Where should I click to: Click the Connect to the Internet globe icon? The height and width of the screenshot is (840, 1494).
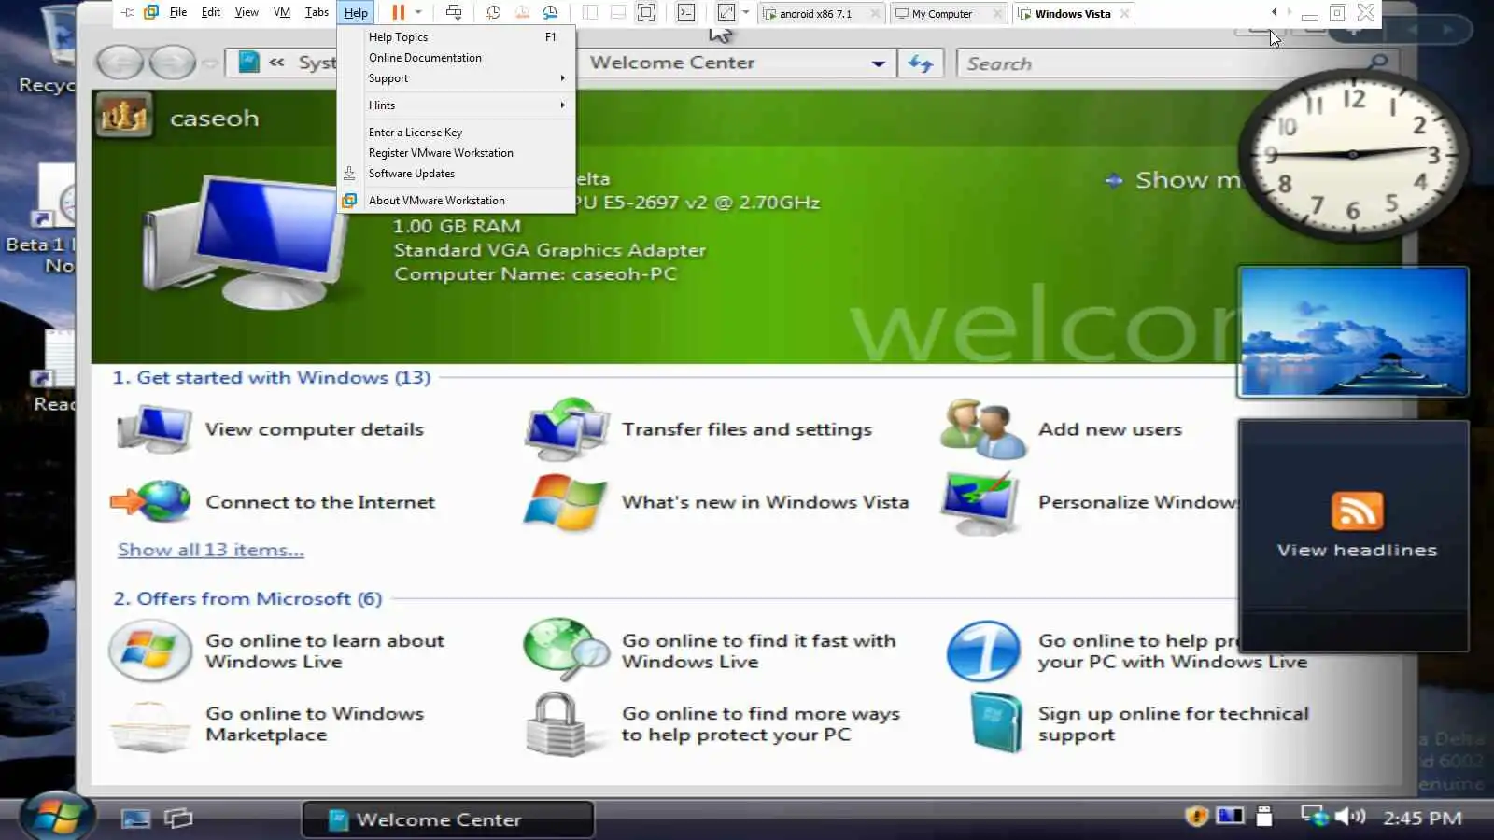point(151,502)
